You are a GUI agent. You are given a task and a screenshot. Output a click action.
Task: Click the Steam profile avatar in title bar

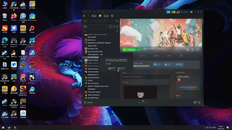coord(178,12)
